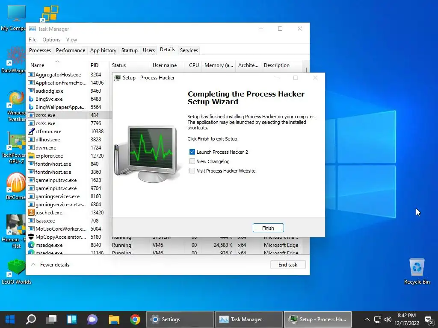This screenshot has width=438, height=328.
Task: Click End task in Task Manager
Action: 288,265
